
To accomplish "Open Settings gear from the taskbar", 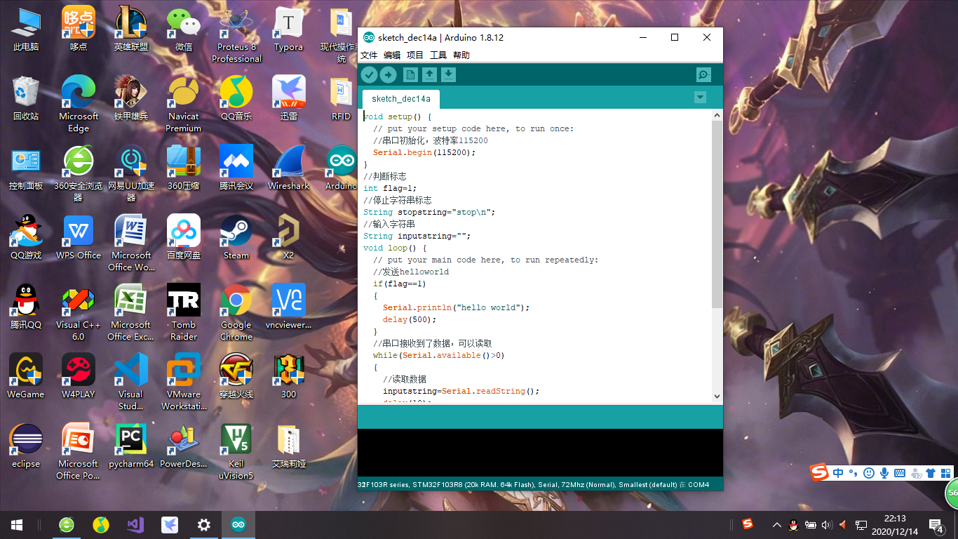I will (204, 524).
